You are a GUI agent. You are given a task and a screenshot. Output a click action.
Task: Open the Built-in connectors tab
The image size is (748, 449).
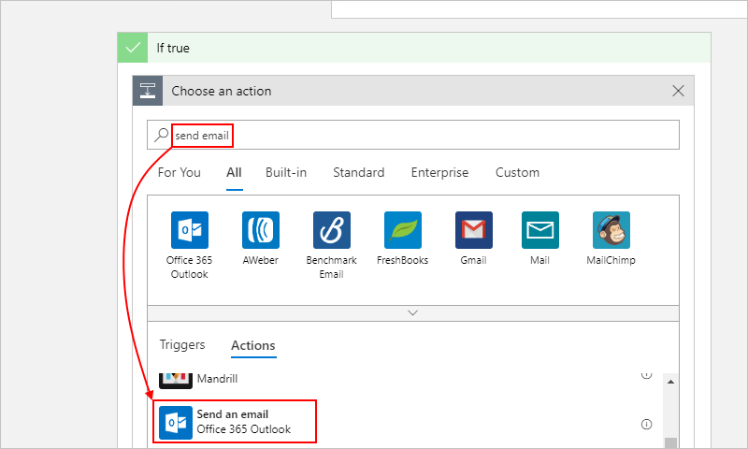286,172
